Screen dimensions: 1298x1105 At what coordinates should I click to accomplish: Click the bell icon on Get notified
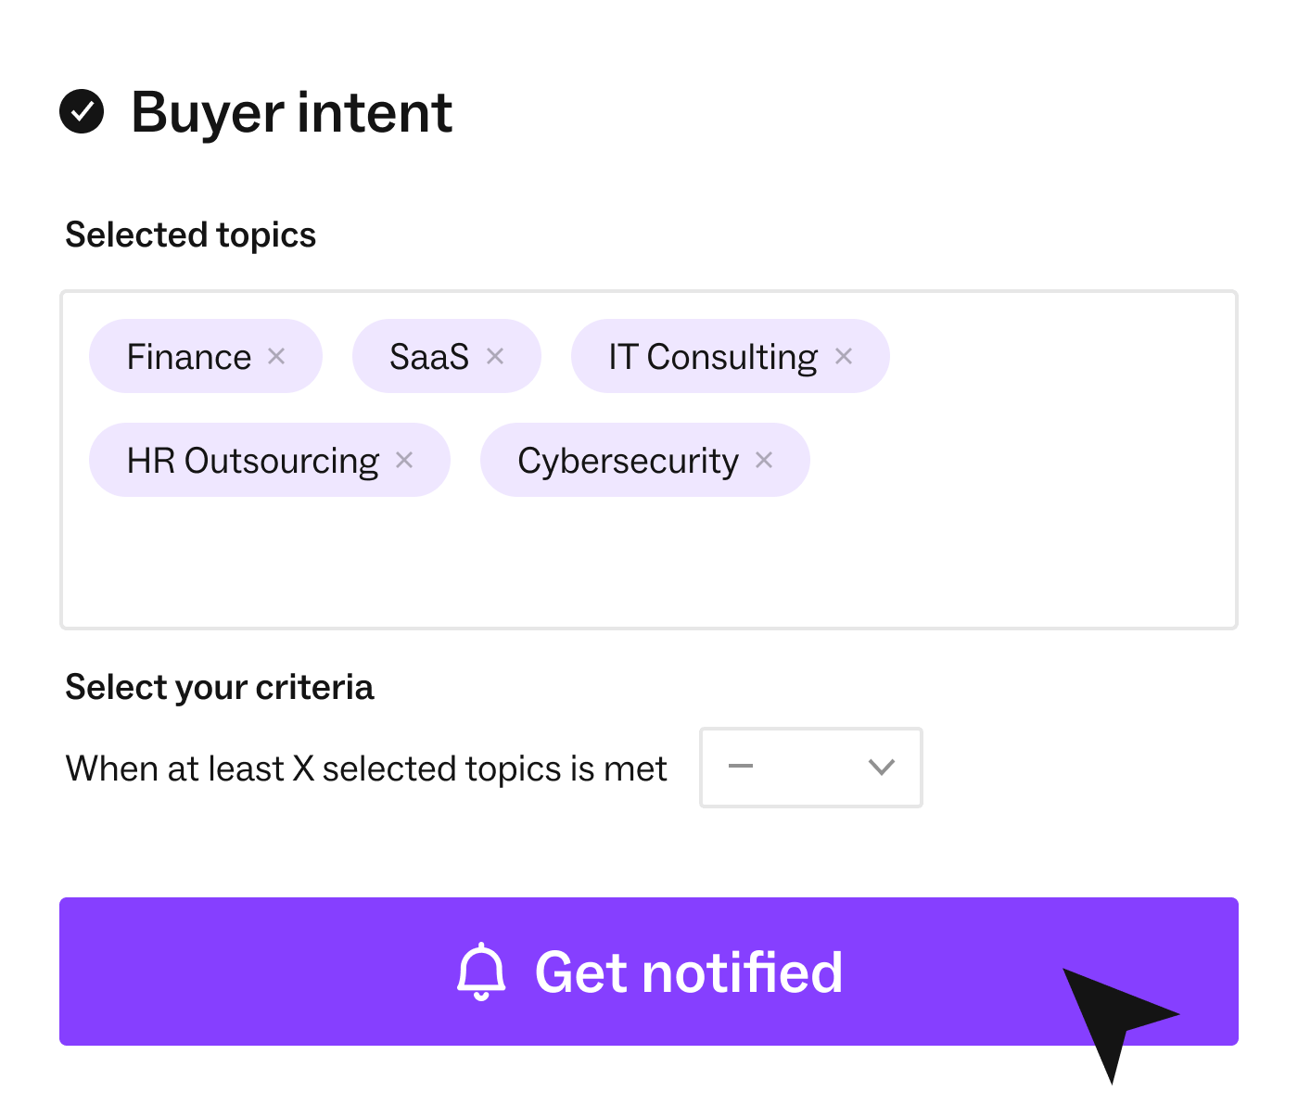click(481, 972)
